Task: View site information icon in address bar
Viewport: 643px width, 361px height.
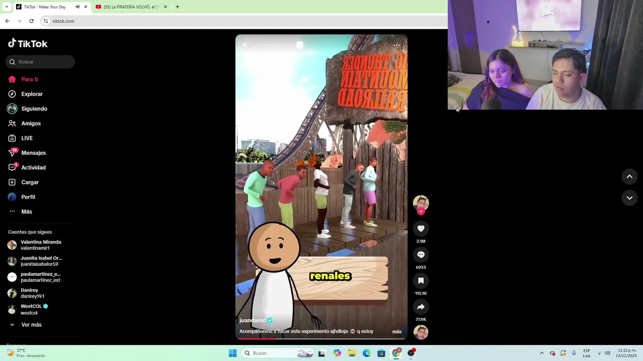Action: coord(46,21)
